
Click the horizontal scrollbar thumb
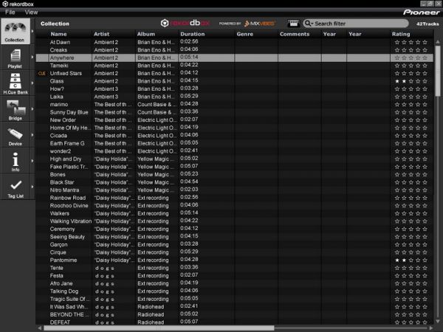[158, 328]
